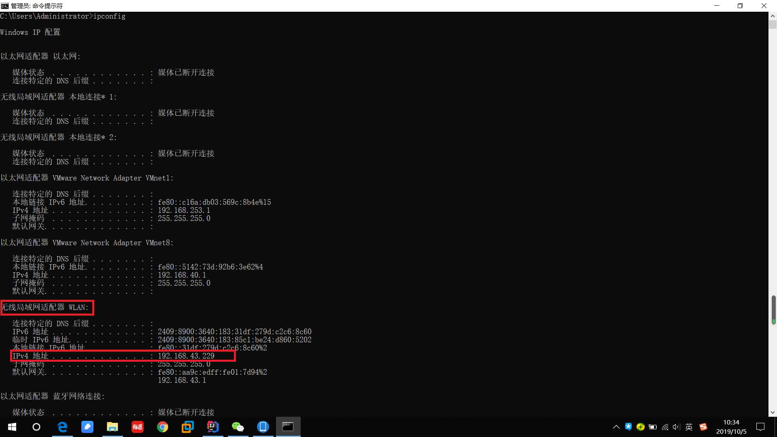Open Sogou input method tray icon
This screenshot has width=777, height=437.
pyautogui.click(x=703, y=427)
